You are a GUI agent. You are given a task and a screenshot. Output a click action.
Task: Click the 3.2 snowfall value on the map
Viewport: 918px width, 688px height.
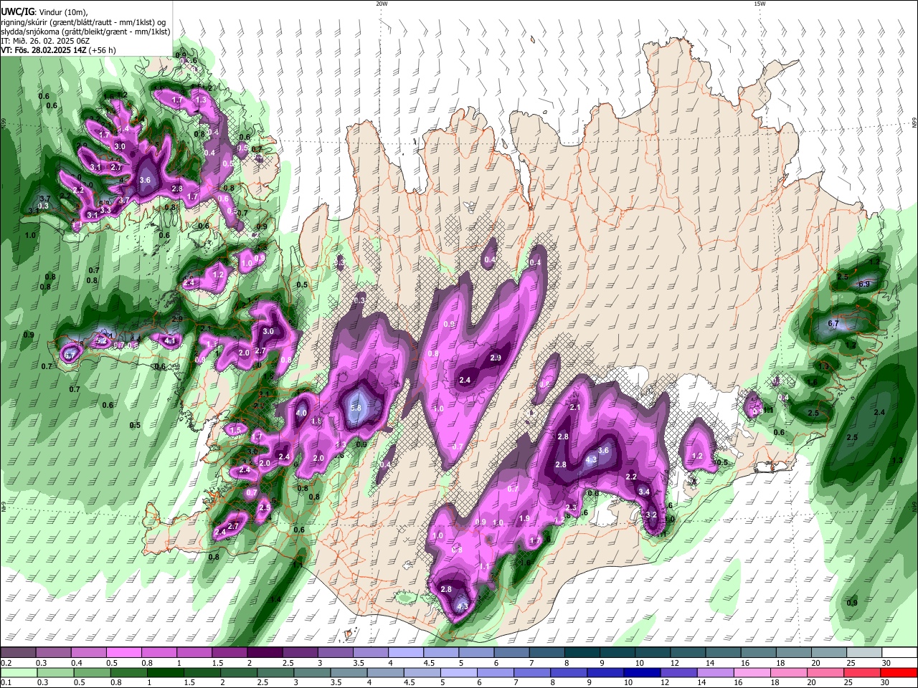pyautogui.click(x=651, y=515)
